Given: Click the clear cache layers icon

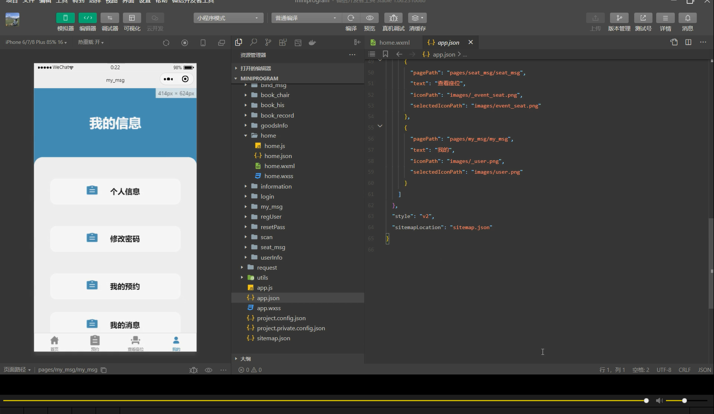Looking at the screenshot, I should pos(417,18).
